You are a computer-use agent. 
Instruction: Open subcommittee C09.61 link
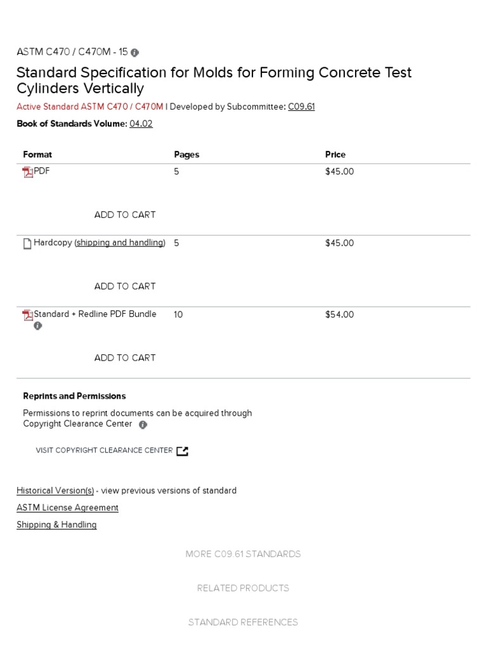(301, 107)
